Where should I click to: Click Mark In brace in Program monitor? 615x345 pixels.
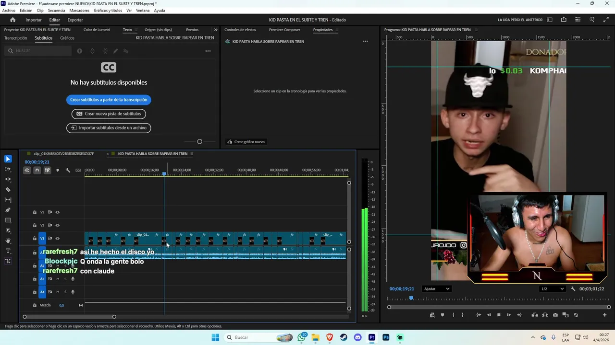453,315
